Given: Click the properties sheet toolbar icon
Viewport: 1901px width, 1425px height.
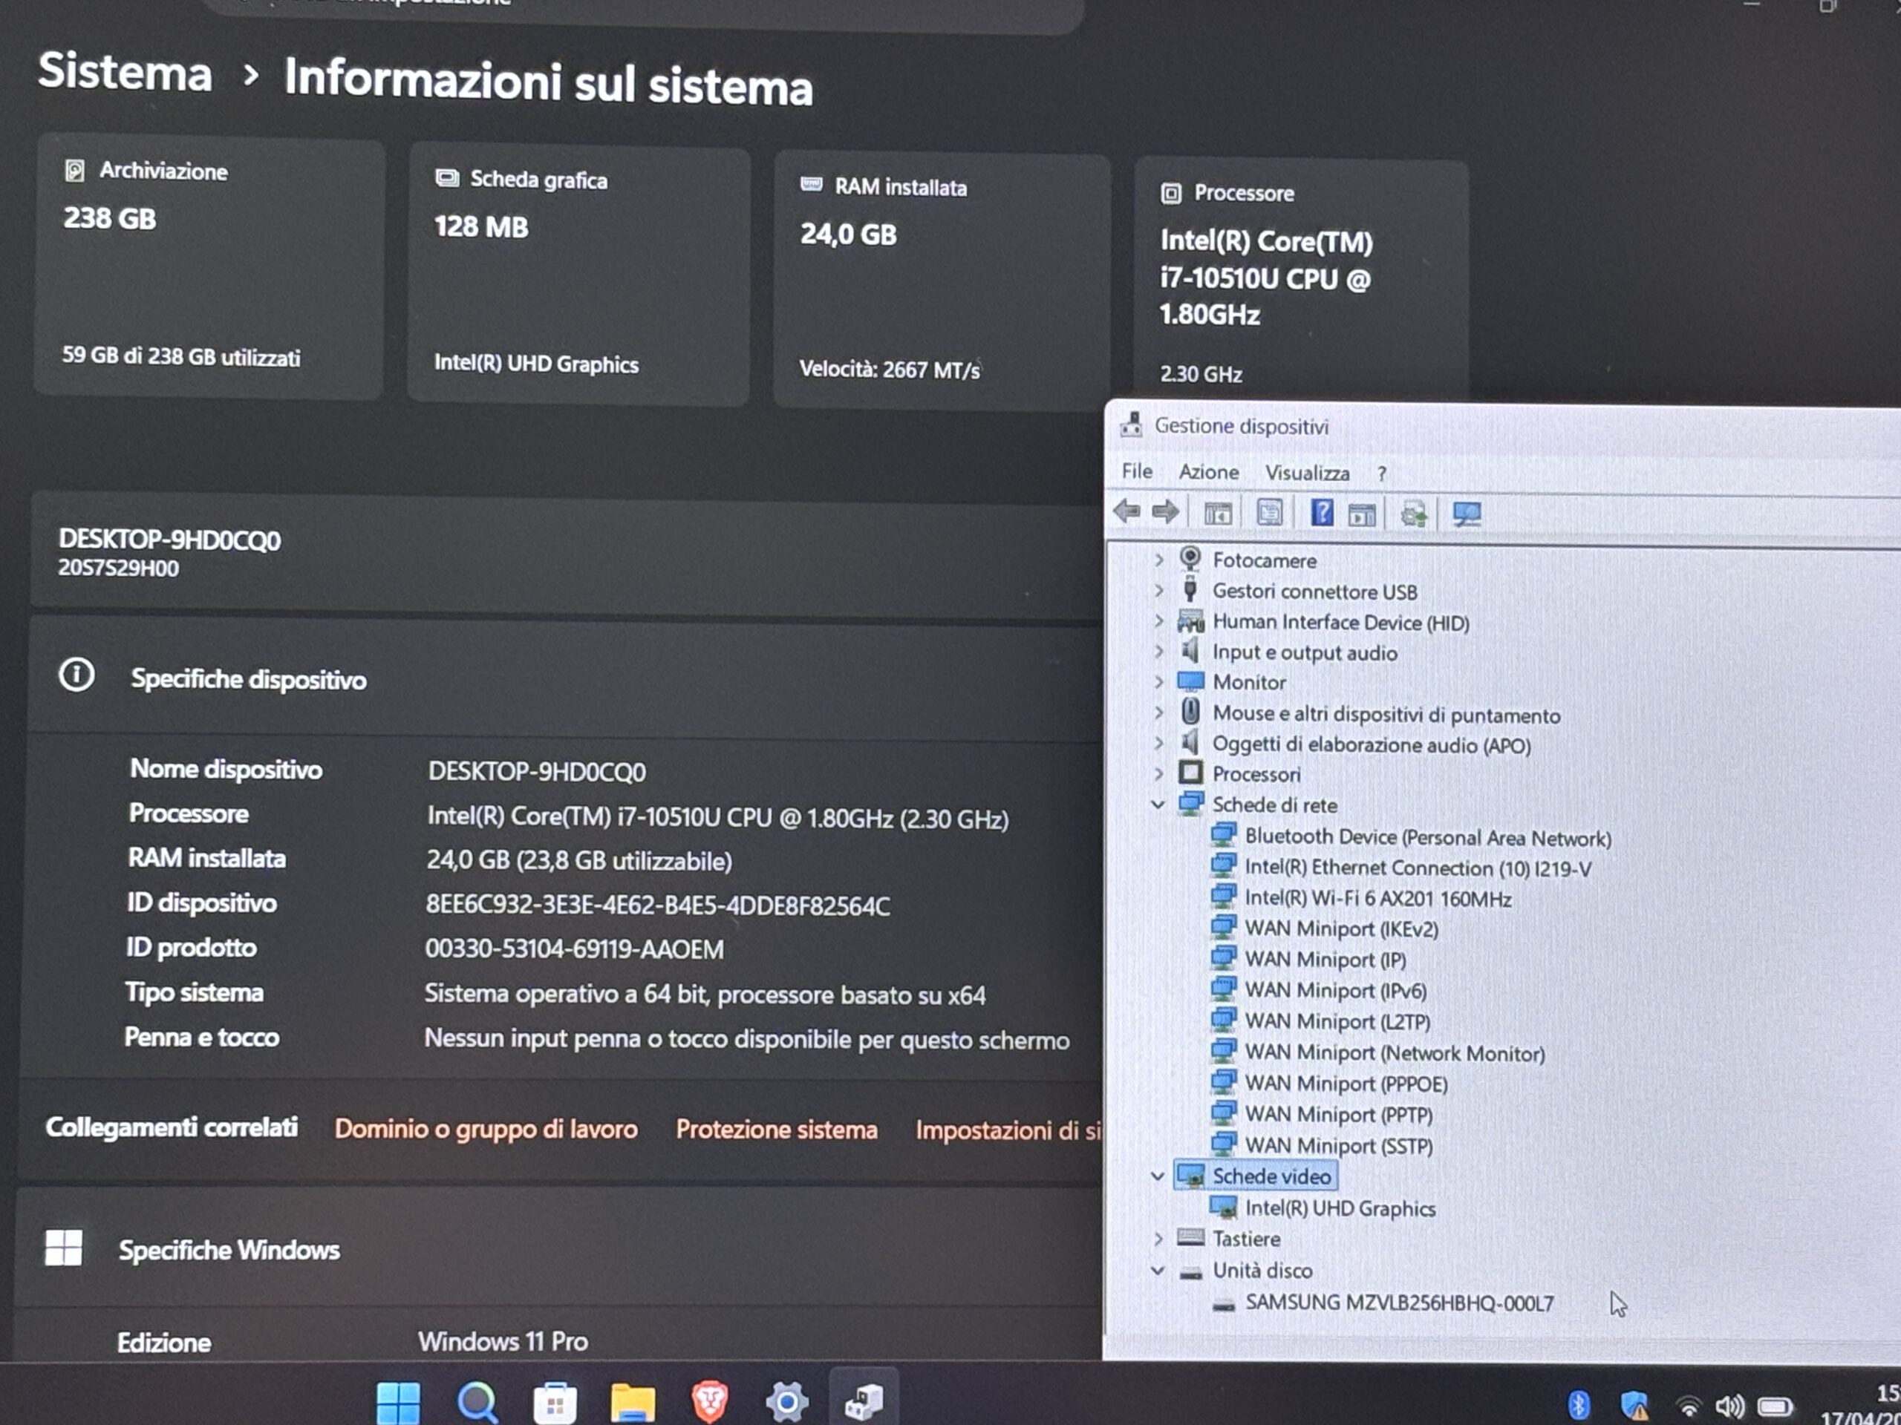Looking at the screenshot, I should click(1269, 513).
